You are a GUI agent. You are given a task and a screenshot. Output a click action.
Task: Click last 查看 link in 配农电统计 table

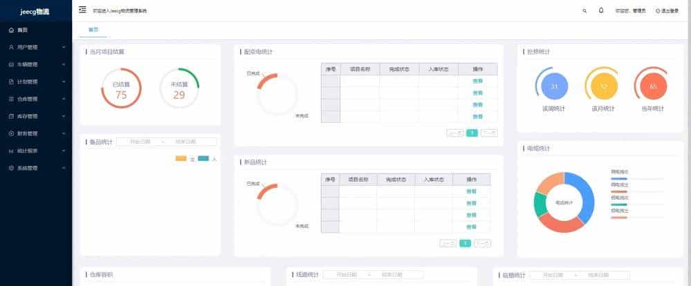click(x=478, y=117)
